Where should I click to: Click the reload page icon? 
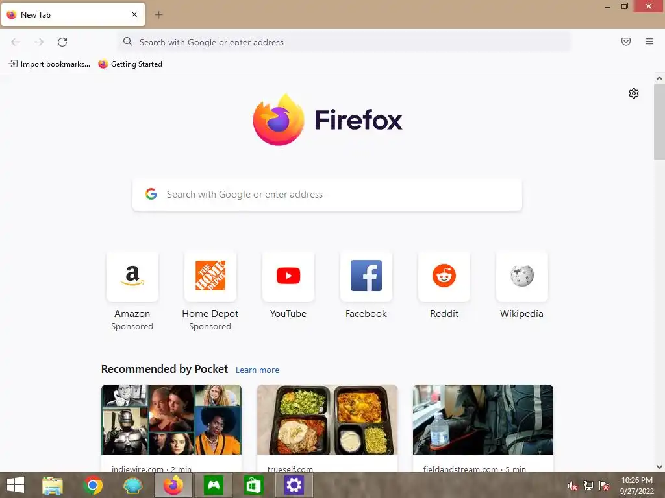click(62, 42)
